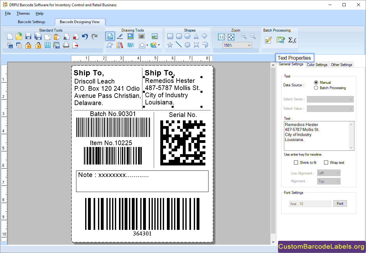This screenshot has width=366, height=253.
Task: Open the Help menu
Action: (x=39, y=13)
